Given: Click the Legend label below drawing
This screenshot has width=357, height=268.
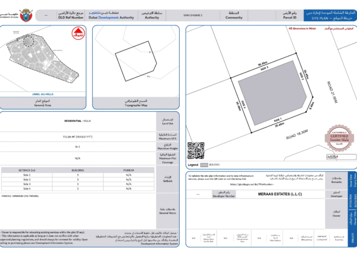Looking at the screenshot, I should coord(193,165).
